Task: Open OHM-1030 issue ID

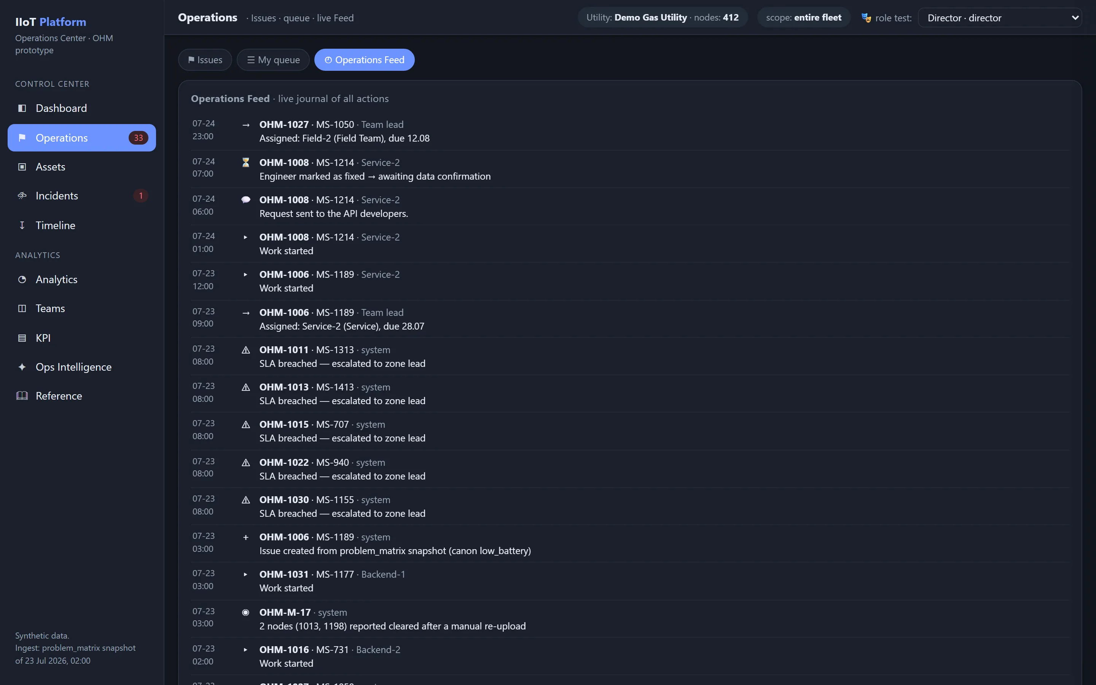Action: 284,500
